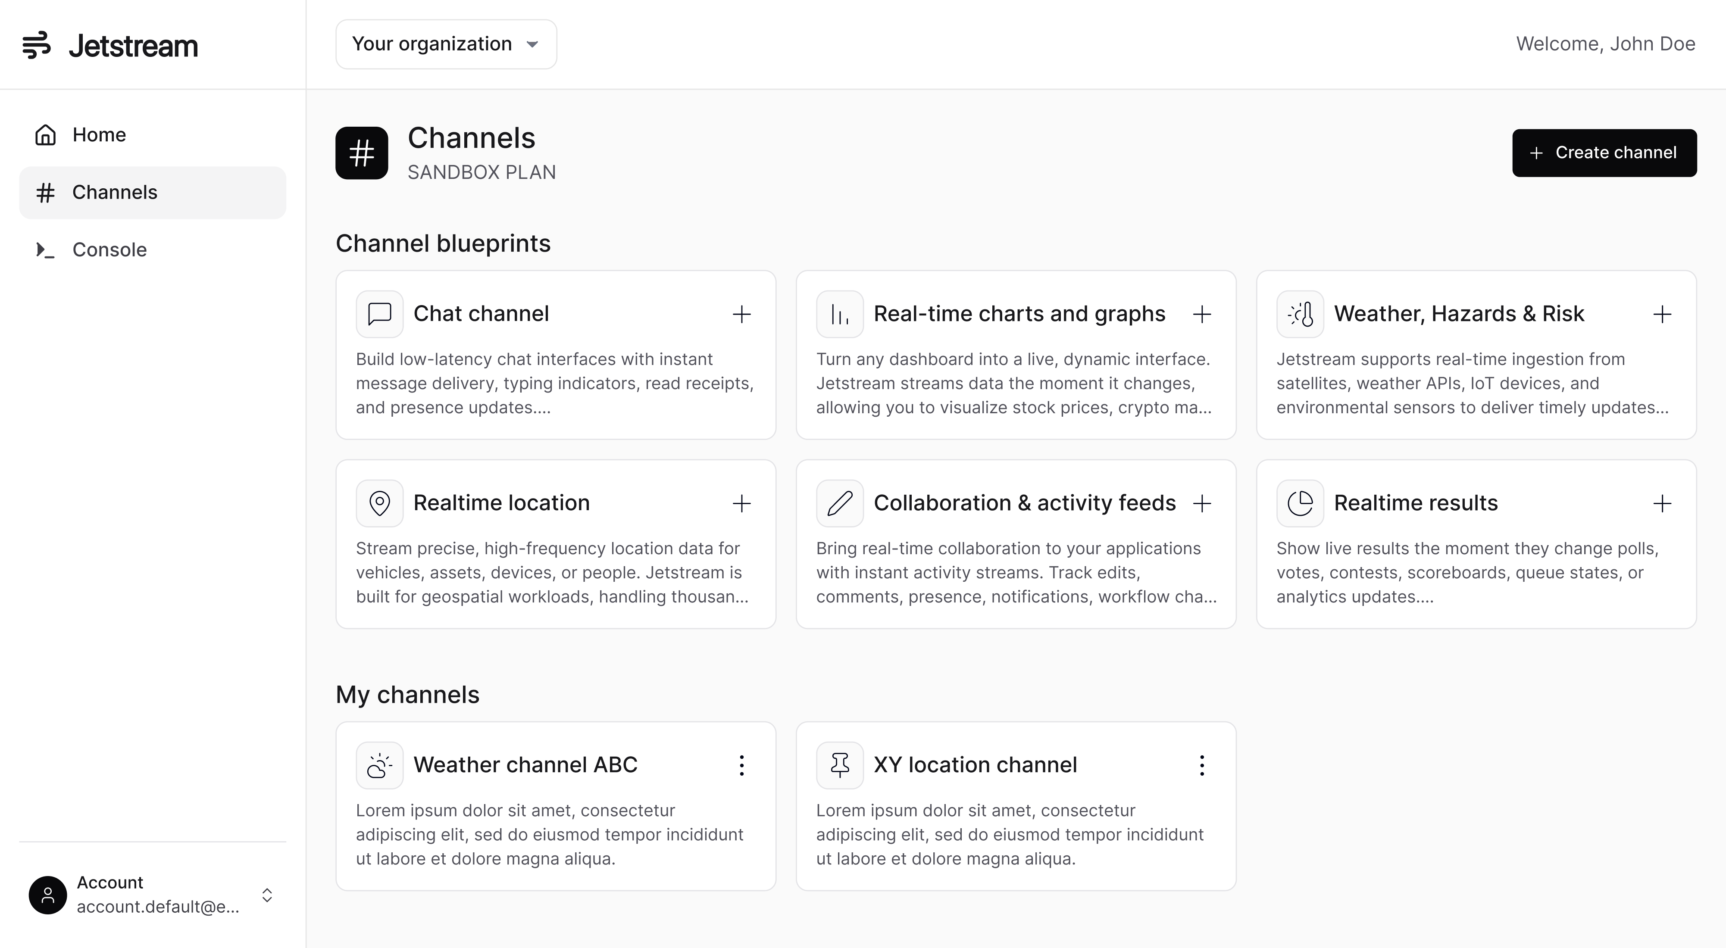This screenshot has height=948, width=1726.
Task: Add Collaboration & activity feeds blueprint plus
Action: [1202, 503]
